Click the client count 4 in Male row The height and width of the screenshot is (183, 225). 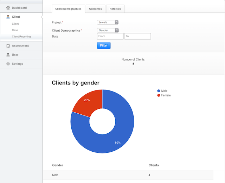(x=149, y=175)
